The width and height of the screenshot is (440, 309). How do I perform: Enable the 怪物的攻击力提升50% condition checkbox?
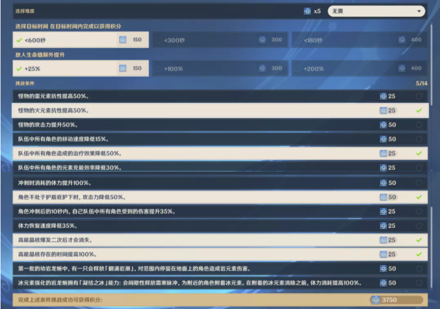pos(419,125)
